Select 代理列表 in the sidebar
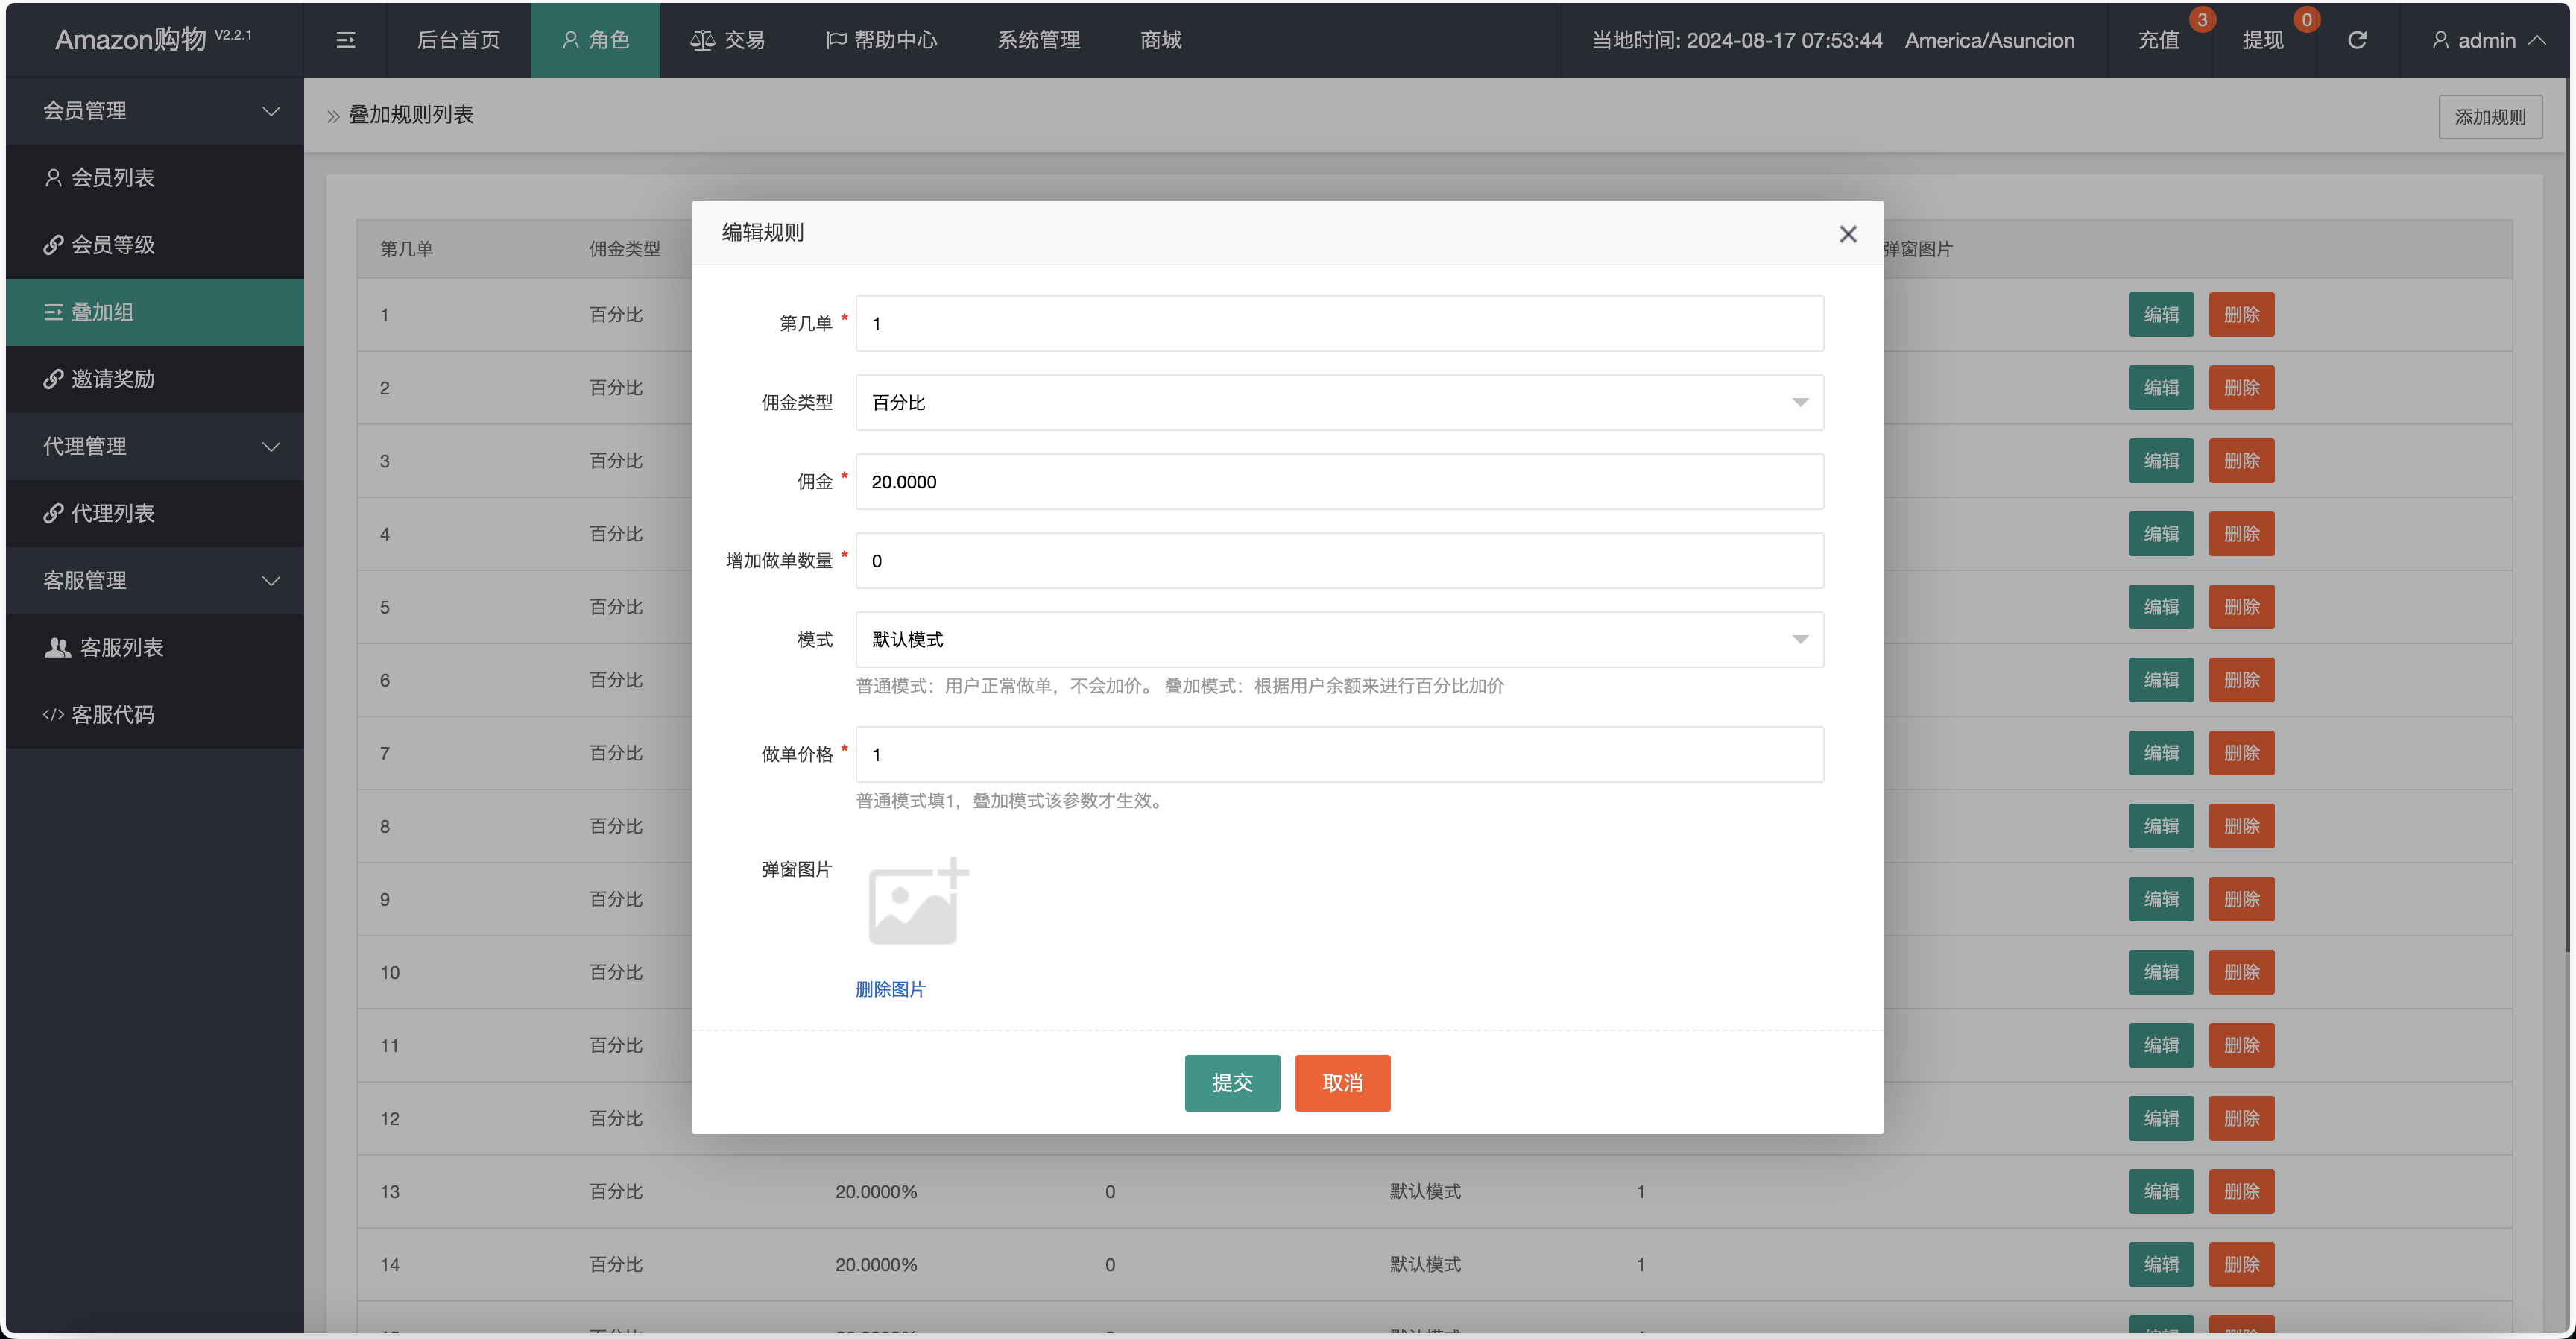The width and height of the screenshot is (2576, 1339). [113, 513]
